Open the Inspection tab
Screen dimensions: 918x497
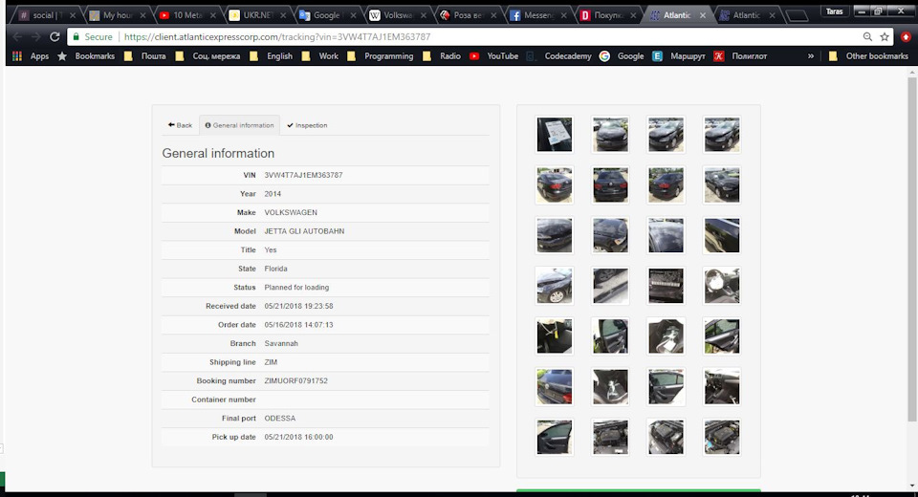pyautogui.click(x=307, y=125)
